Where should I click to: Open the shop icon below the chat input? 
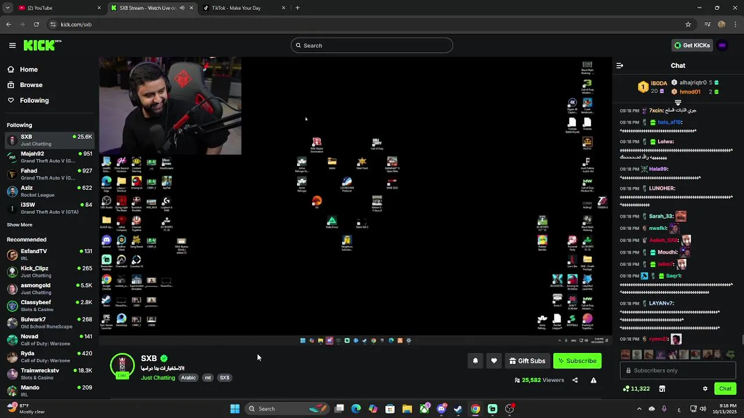662,389
